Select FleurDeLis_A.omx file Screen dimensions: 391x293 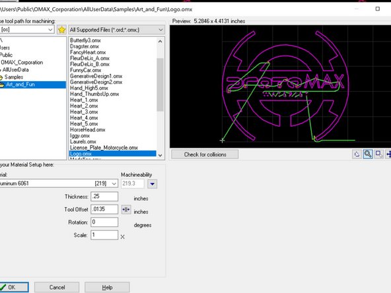coord(90,58)
